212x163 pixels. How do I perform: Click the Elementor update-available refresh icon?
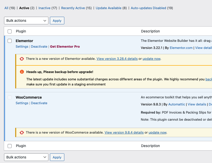[22, 59]
